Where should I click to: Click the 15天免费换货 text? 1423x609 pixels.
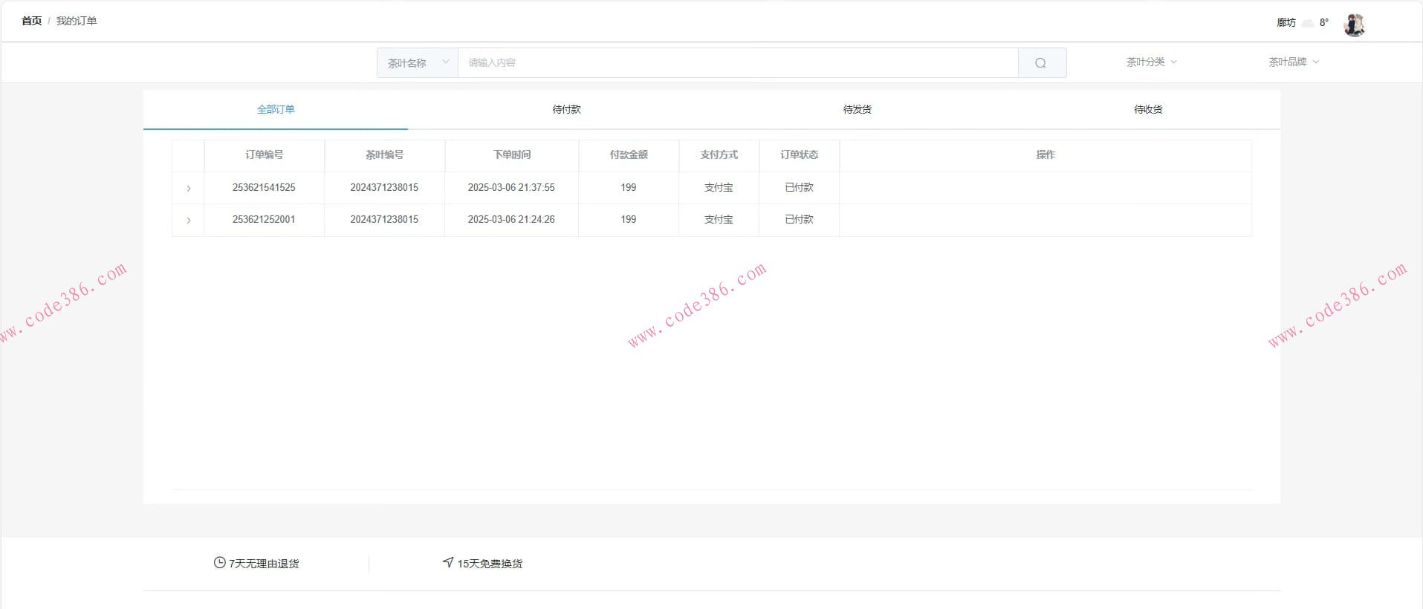point(490,564)
